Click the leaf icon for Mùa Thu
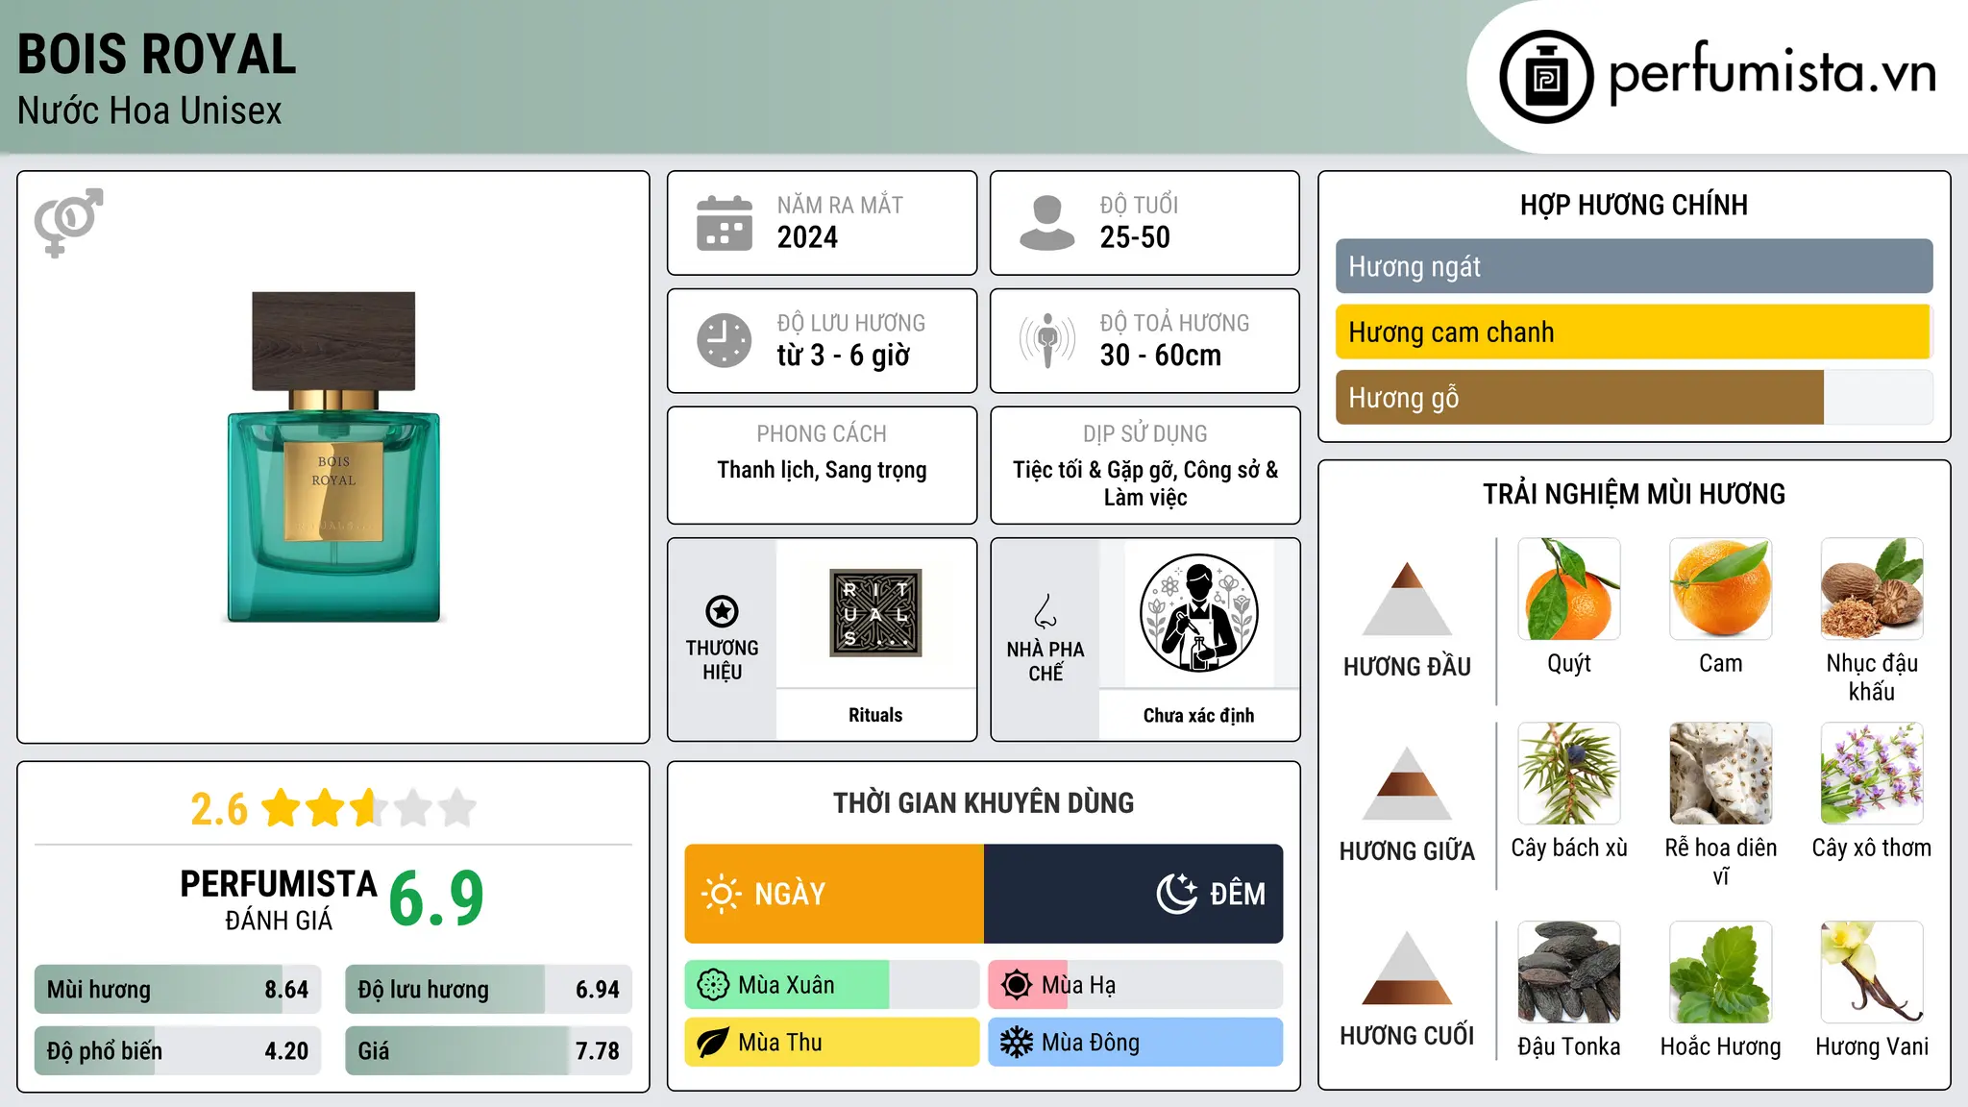Screen dimensions: 1968x1107 click(x=713, y=1043)
